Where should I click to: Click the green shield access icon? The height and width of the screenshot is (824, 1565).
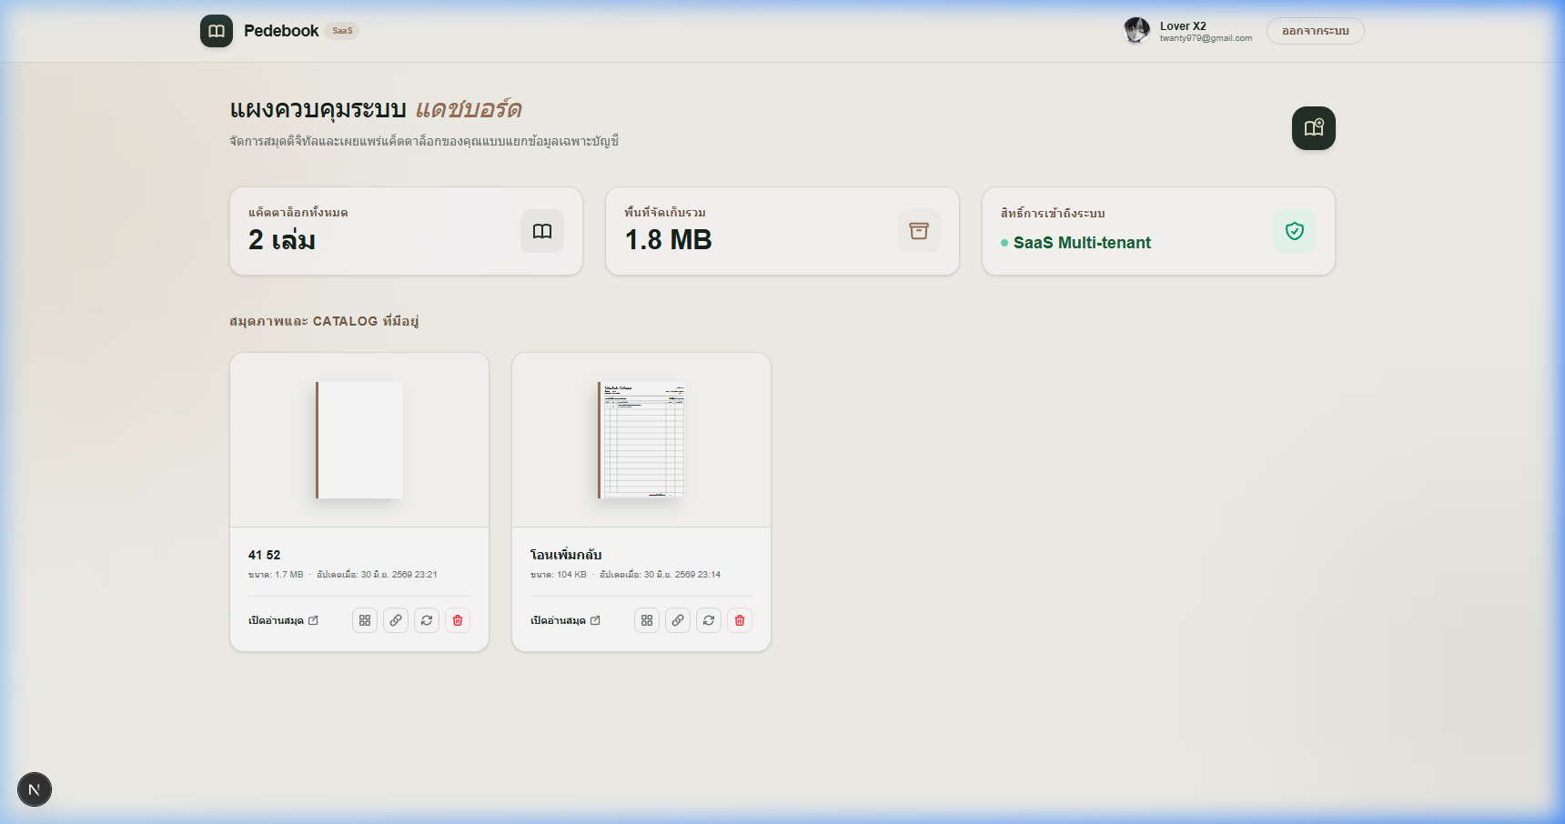(x=1295, y=231)
